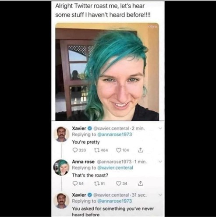Like Anna rose's "That's the roast?" tweet
Image resolution: width=216 pixels, height=219 pixels.
click(x=119, y=184)
